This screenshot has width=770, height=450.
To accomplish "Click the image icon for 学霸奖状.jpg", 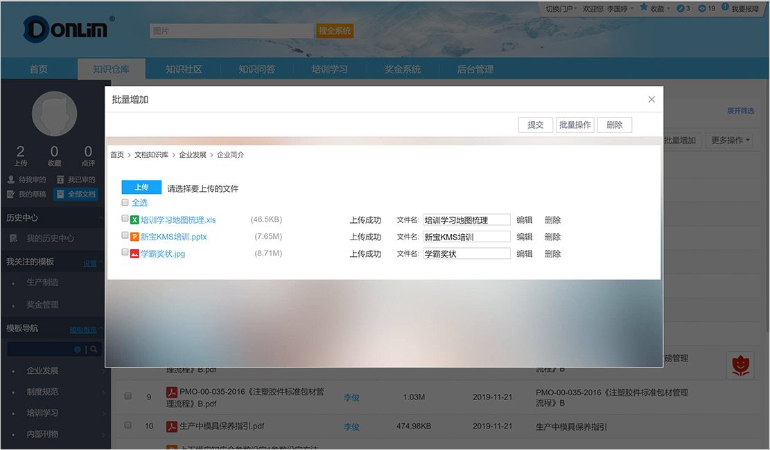I will point(135,253).
